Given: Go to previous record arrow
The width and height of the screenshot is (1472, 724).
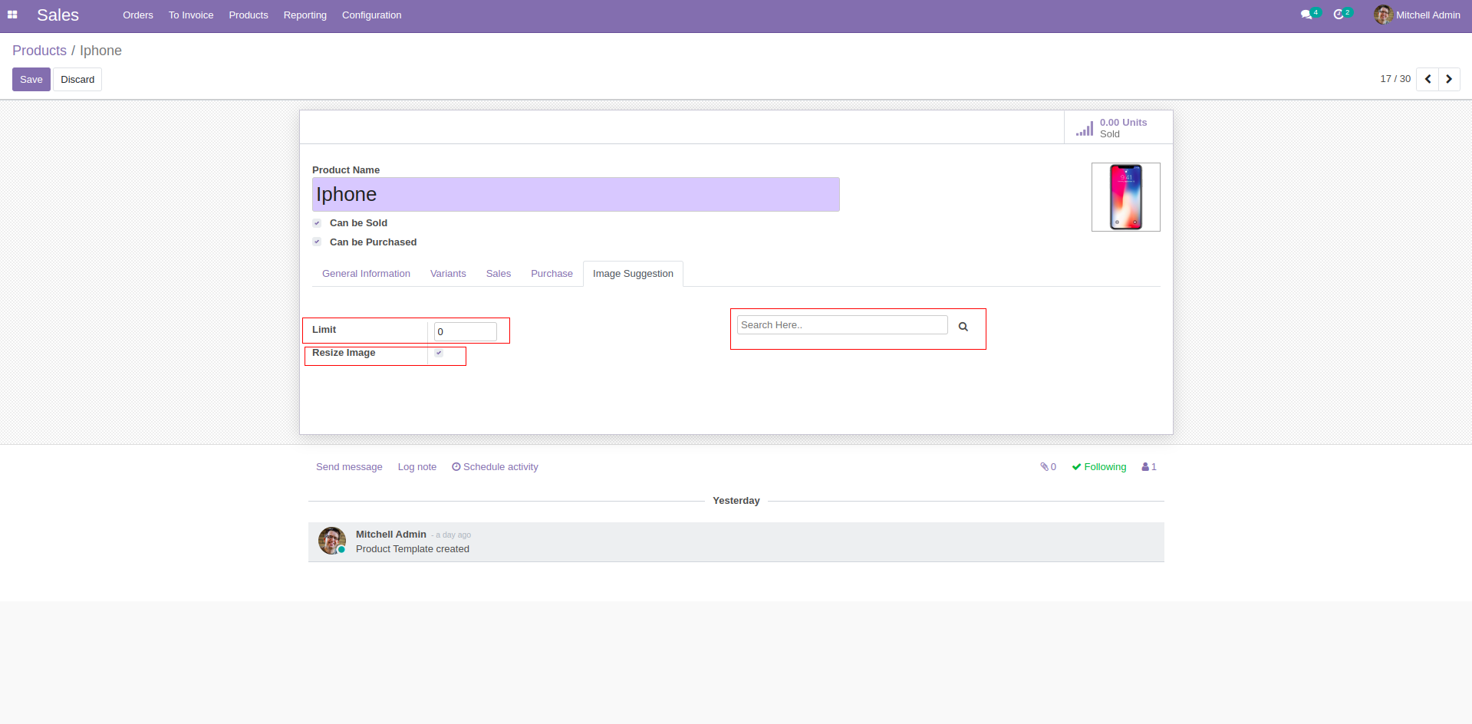Looking at the screenshot, I should tap(1428, 79).
